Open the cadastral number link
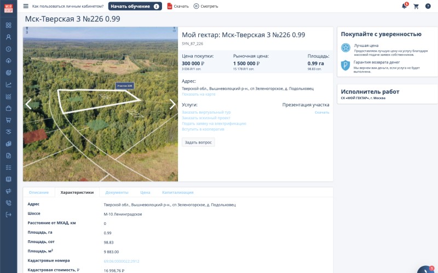 point(121,261)
